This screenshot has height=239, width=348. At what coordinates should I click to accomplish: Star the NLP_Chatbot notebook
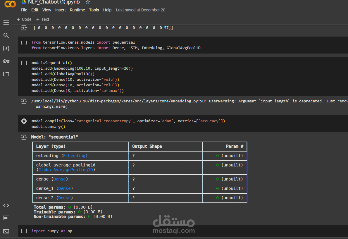(88, 2)
